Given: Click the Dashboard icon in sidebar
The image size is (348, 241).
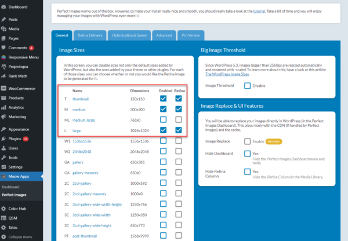Looking at the screenshot, I should [x=4, y=7].
